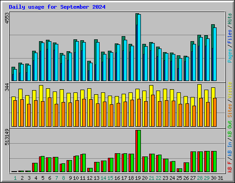235x183 pixels.
Task: Click the peak cyan files bar for day 19
Action: (139, 48)
